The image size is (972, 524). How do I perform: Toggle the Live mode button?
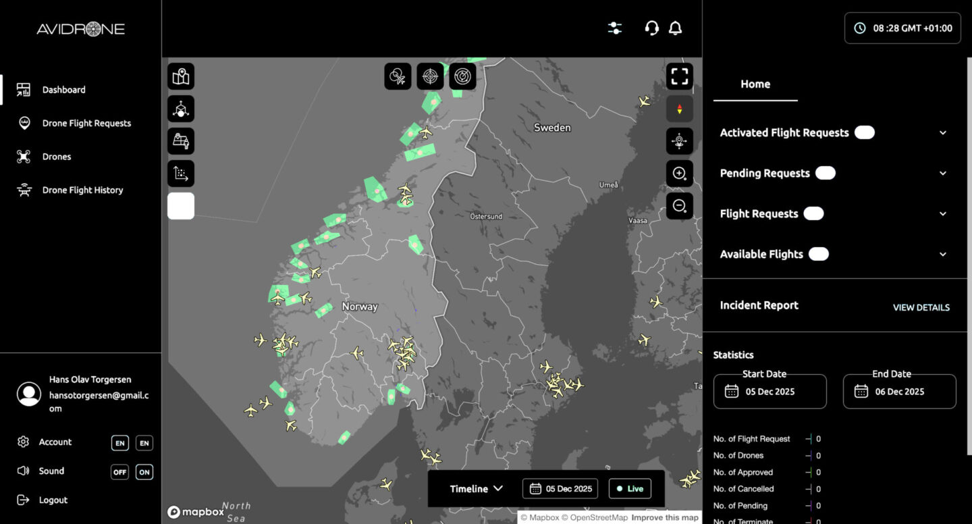coord(630,489)
